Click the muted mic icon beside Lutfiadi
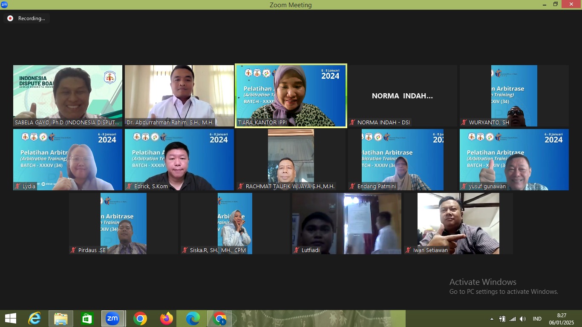This screenshot has width=582, height=327. [x=297, y=250]
